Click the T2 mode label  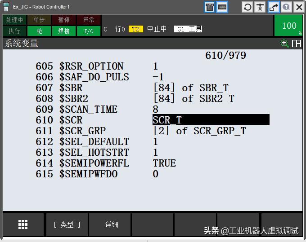(x=135, y=29)
